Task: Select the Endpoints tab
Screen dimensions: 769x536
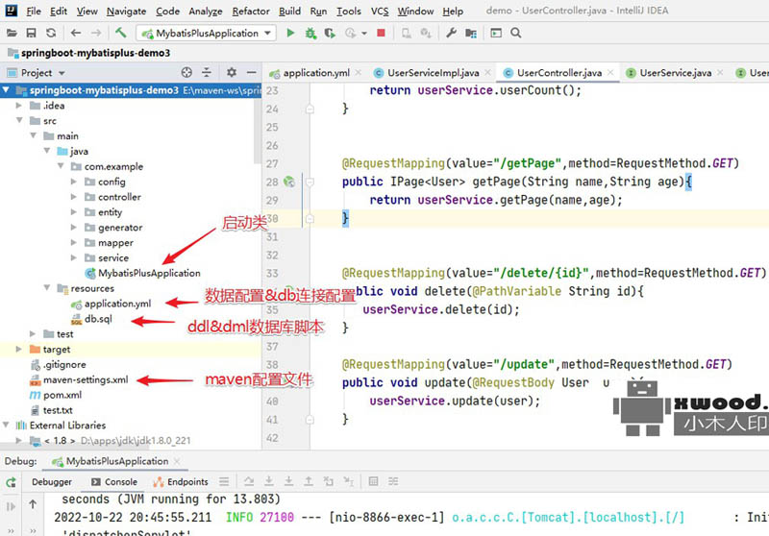Action: (181, 482)
